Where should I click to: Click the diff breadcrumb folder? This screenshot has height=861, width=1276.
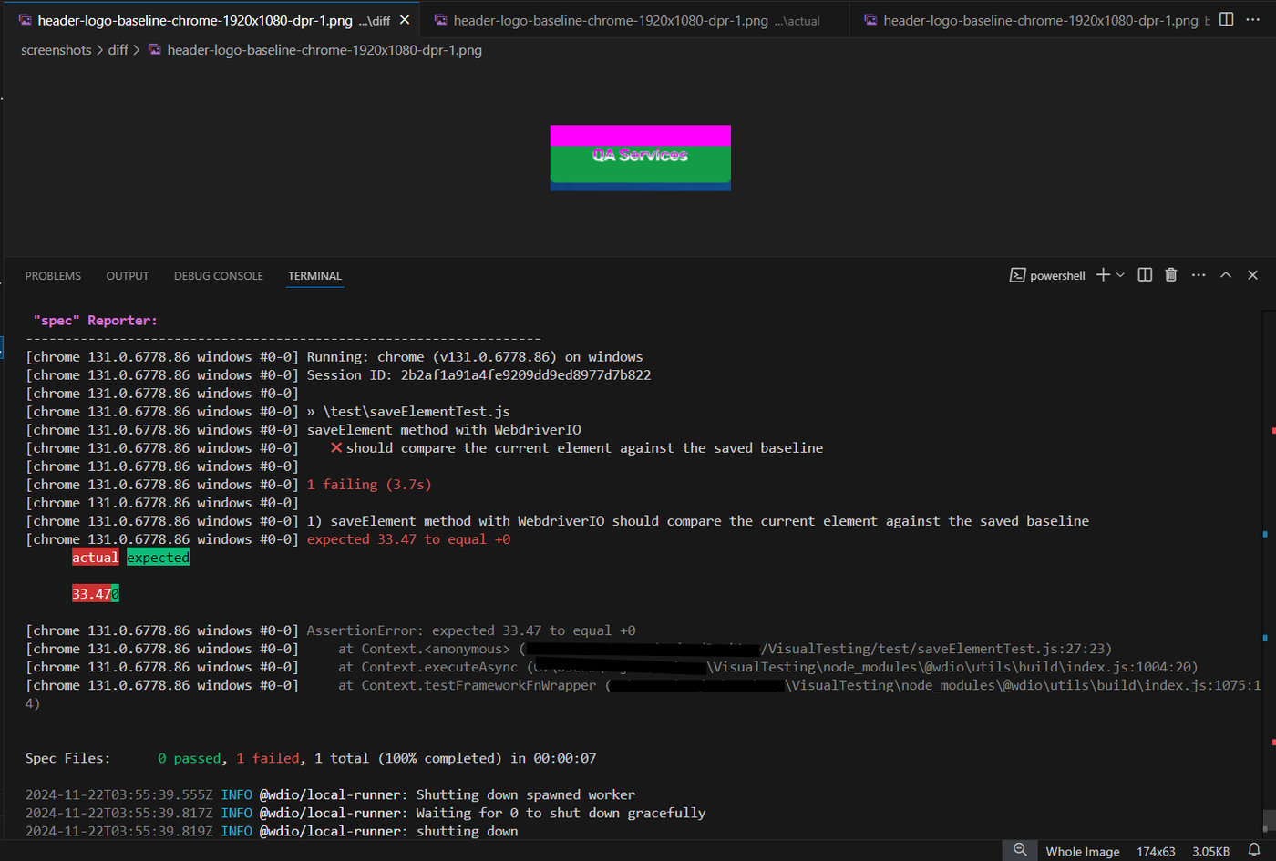[118, 50]
